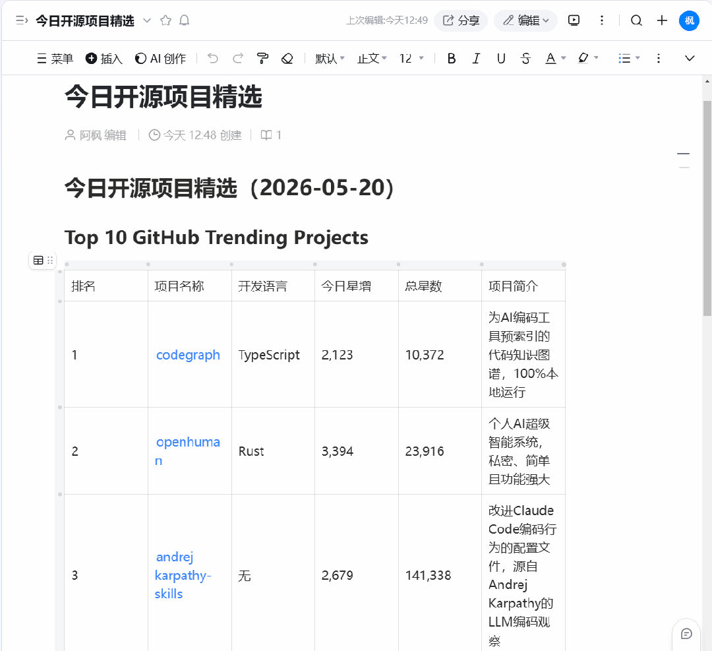Toggle bold formatting
712x651 pixels.
click(452, 59)
